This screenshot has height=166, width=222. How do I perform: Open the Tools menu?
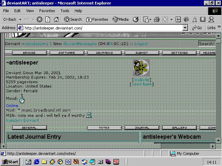(65, 11)
